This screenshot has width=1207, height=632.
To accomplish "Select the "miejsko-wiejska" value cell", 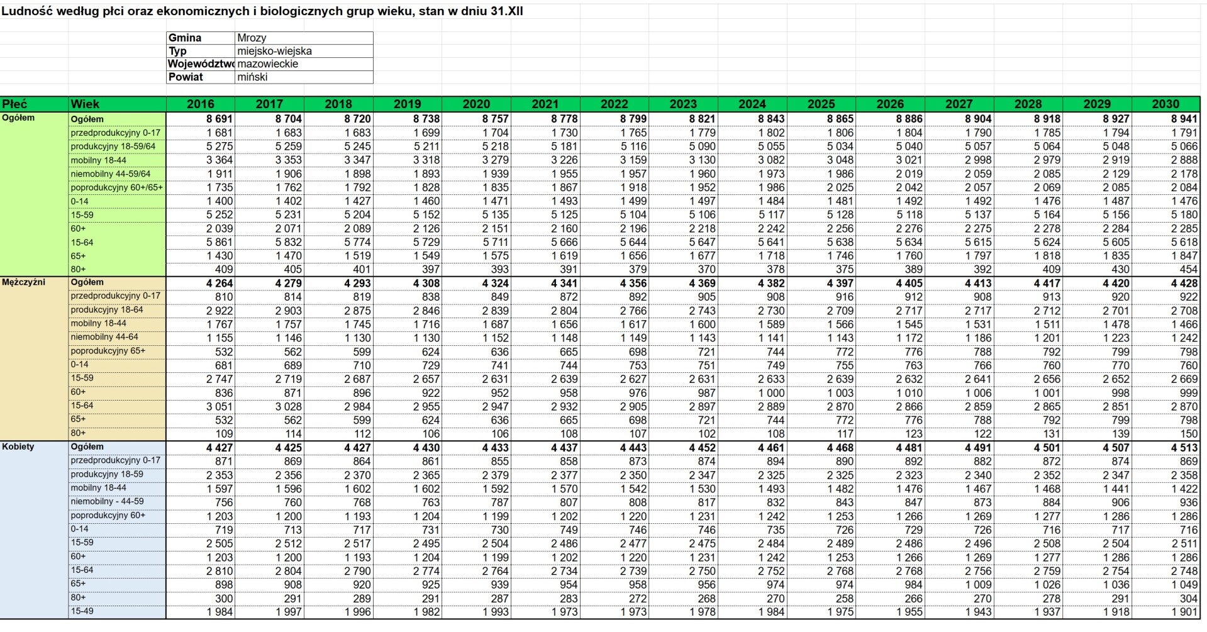I will coord(304,51).
